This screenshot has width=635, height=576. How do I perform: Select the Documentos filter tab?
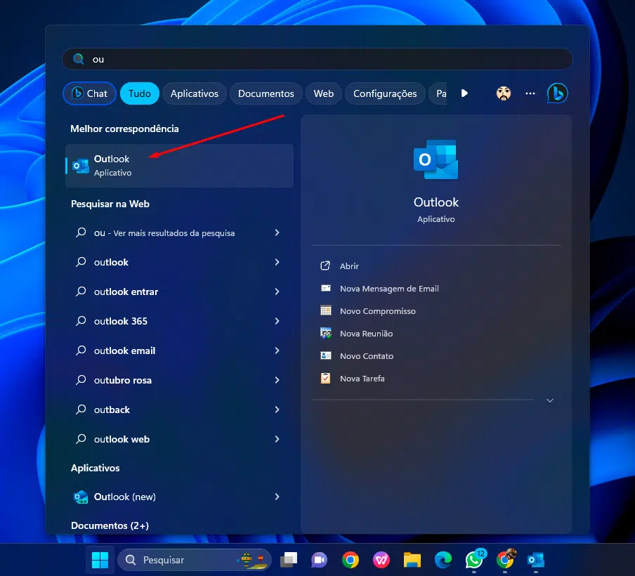[x=266, y=93]
